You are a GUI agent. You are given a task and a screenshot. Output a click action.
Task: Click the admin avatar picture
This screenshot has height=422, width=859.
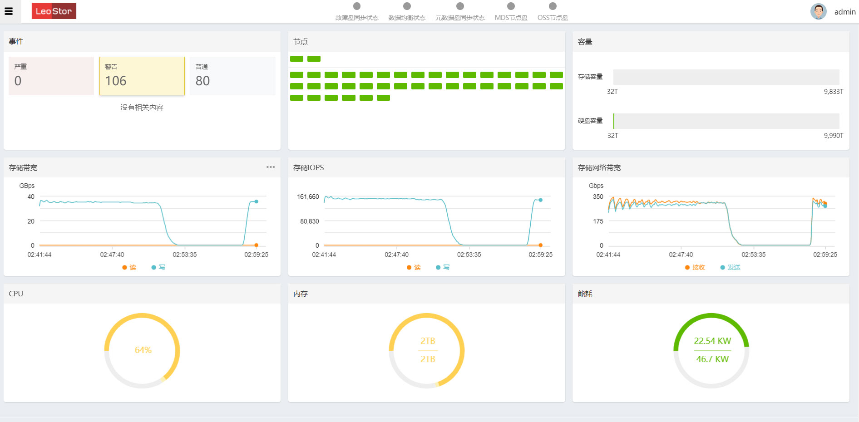tap(818, 11)
